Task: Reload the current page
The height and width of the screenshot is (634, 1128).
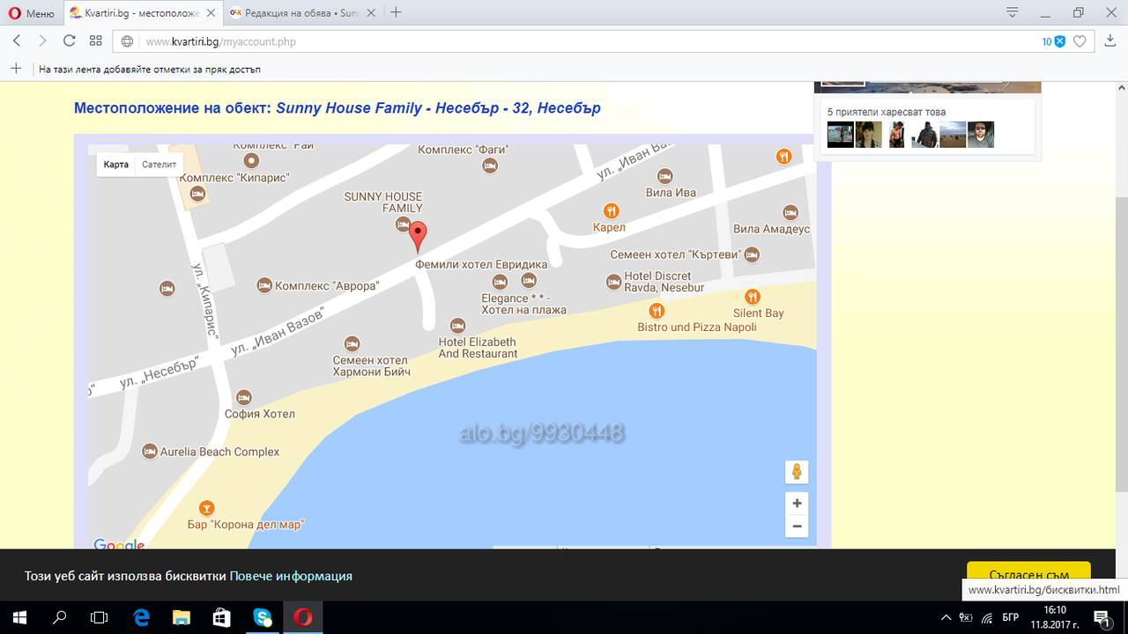Action: 69,41
